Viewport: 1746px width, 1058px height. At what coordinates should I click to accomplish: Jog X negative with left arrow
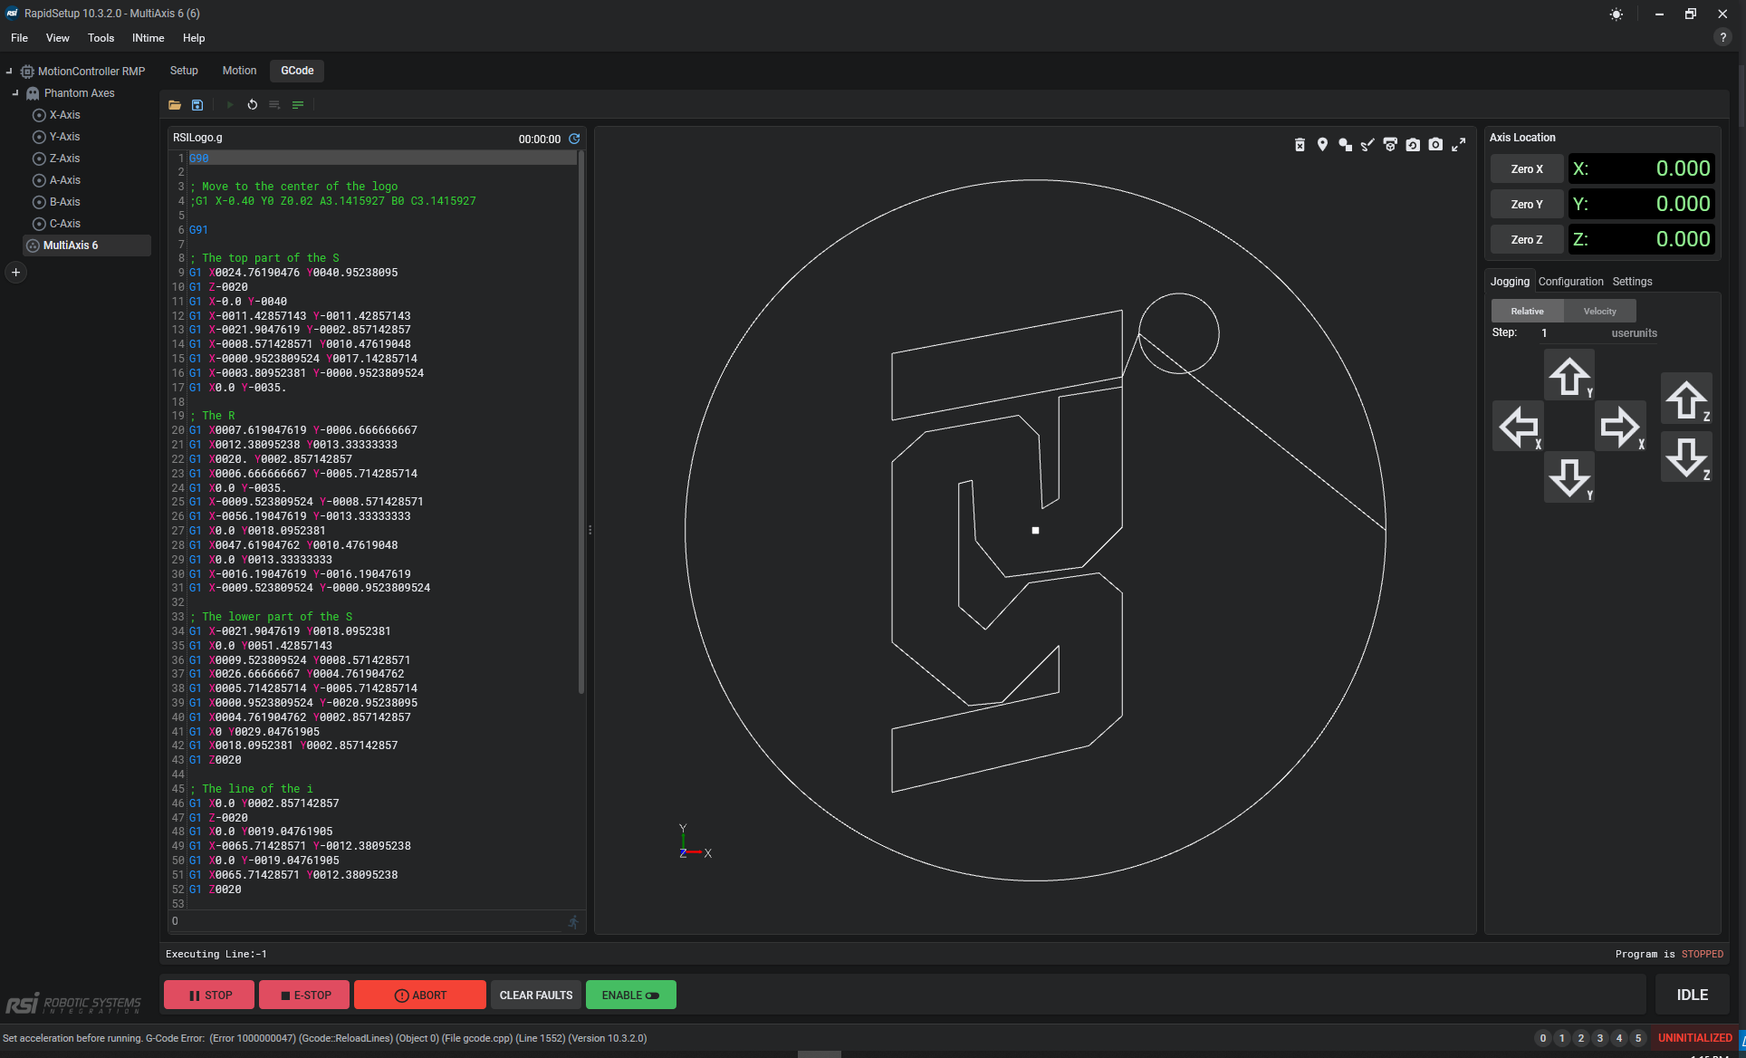(x=1519, y=426)
